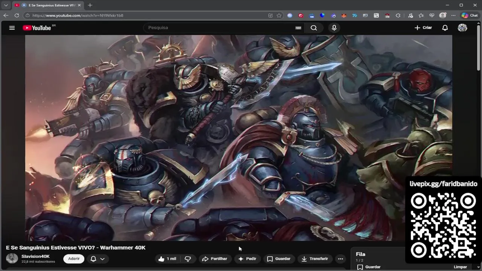Click the video title text
Viewport: 482px width, 271px height.
coord(76,248)
